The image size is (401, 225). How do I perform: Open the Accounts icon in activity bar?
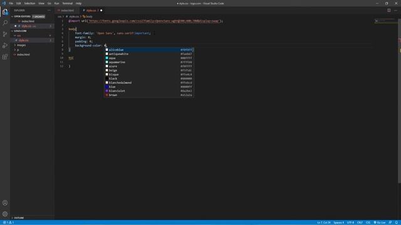(5, 202)
